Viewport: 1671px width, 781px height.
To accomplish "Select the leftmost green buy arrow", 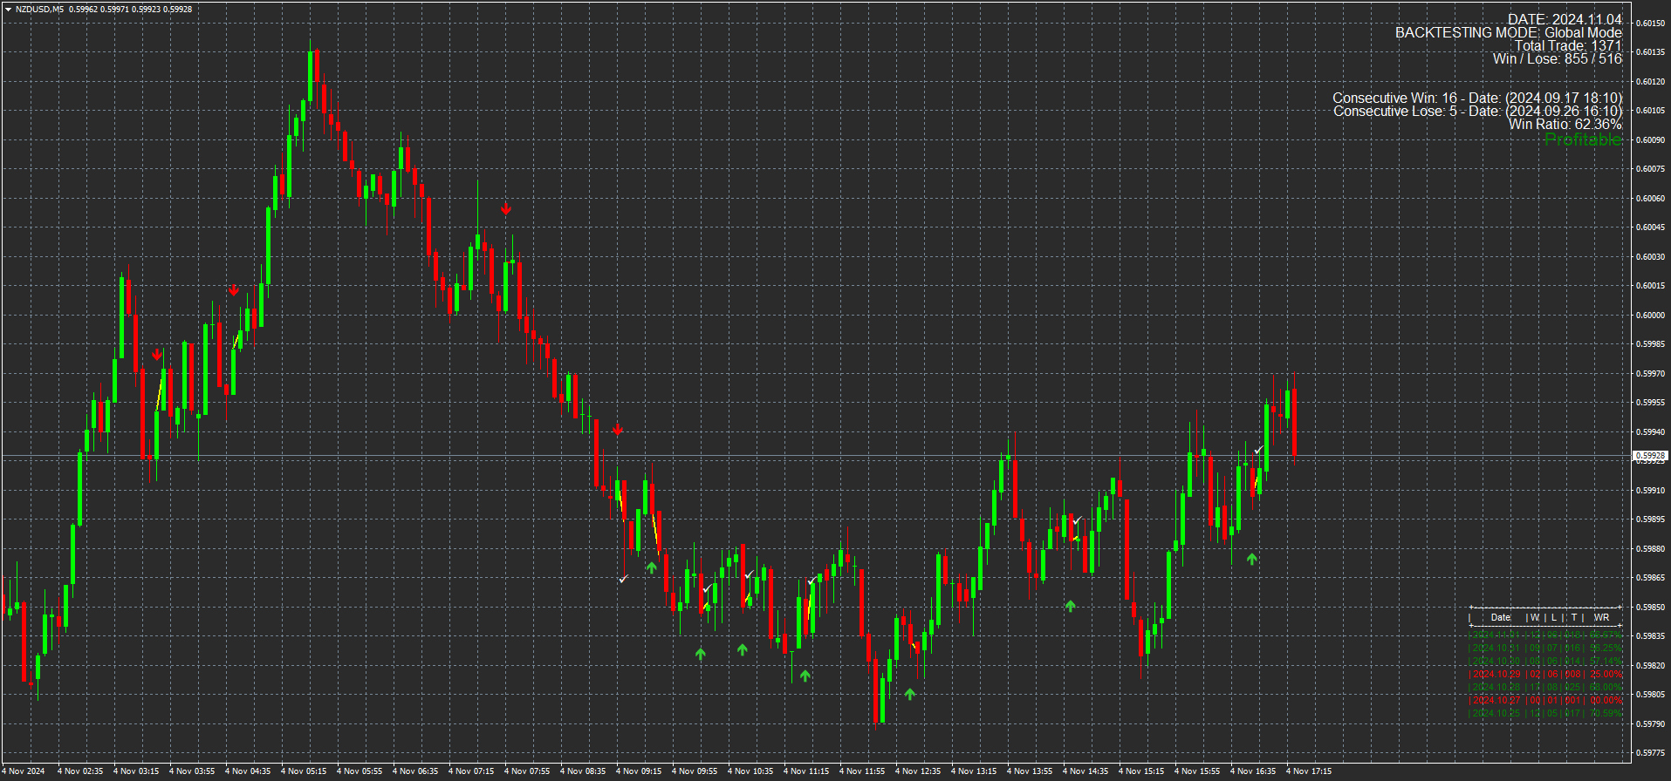I will (651, 567).
